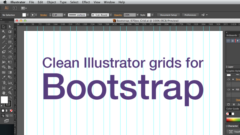Select the Scale tool
The height and width of the screenshot is (135, 240).
click(10, 57)
